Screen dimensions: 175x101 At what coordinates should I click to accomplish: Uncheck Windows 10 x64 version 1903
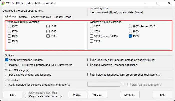point(130,36)
